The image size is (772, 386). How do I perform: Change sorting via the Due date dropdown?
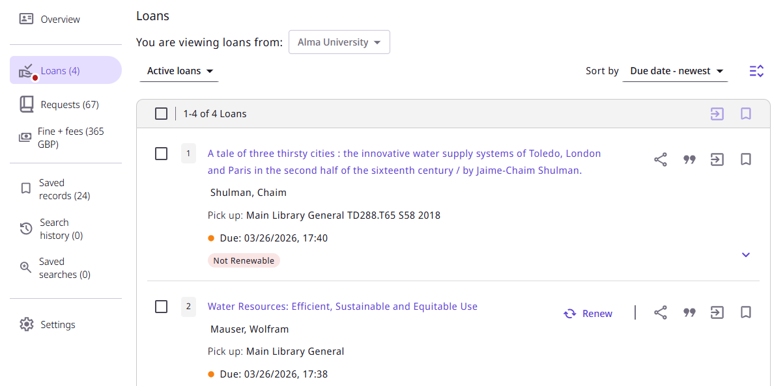675,71
